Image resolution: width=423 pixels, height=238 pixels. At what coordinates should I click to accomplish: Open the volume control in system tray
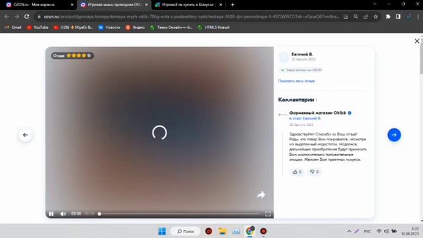point(386,231)
